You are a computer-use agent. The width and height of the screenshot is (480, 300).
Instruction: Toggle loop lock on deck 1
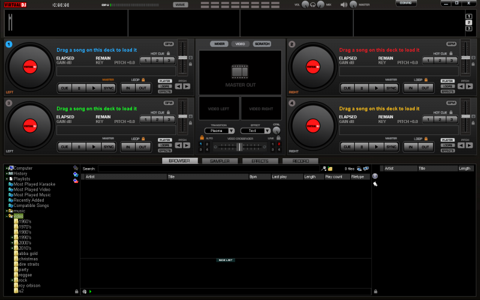point(143,80)
